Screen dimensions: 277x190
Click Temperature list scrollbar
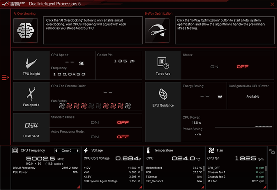click(204, 169)
